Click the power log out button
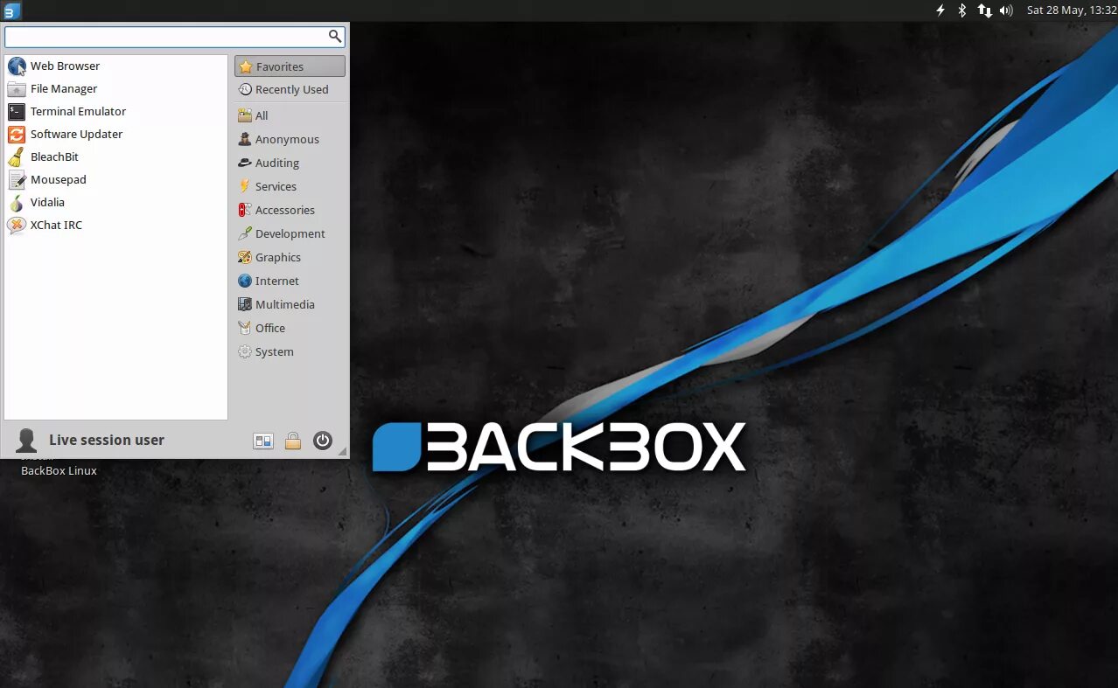The image size is (1118, 688). pyautogui.click(x=323, y=441)
